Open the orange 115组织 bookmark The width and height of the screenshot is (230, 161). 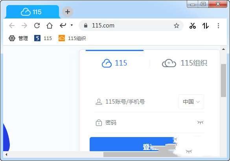pyautogui.click(x=72, y=38)
